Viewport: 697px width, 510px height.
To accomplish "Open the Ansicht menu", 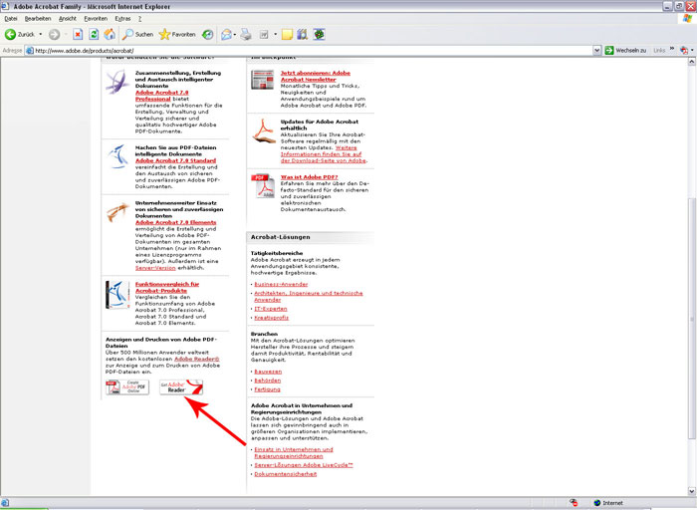I will pos(68,19).
